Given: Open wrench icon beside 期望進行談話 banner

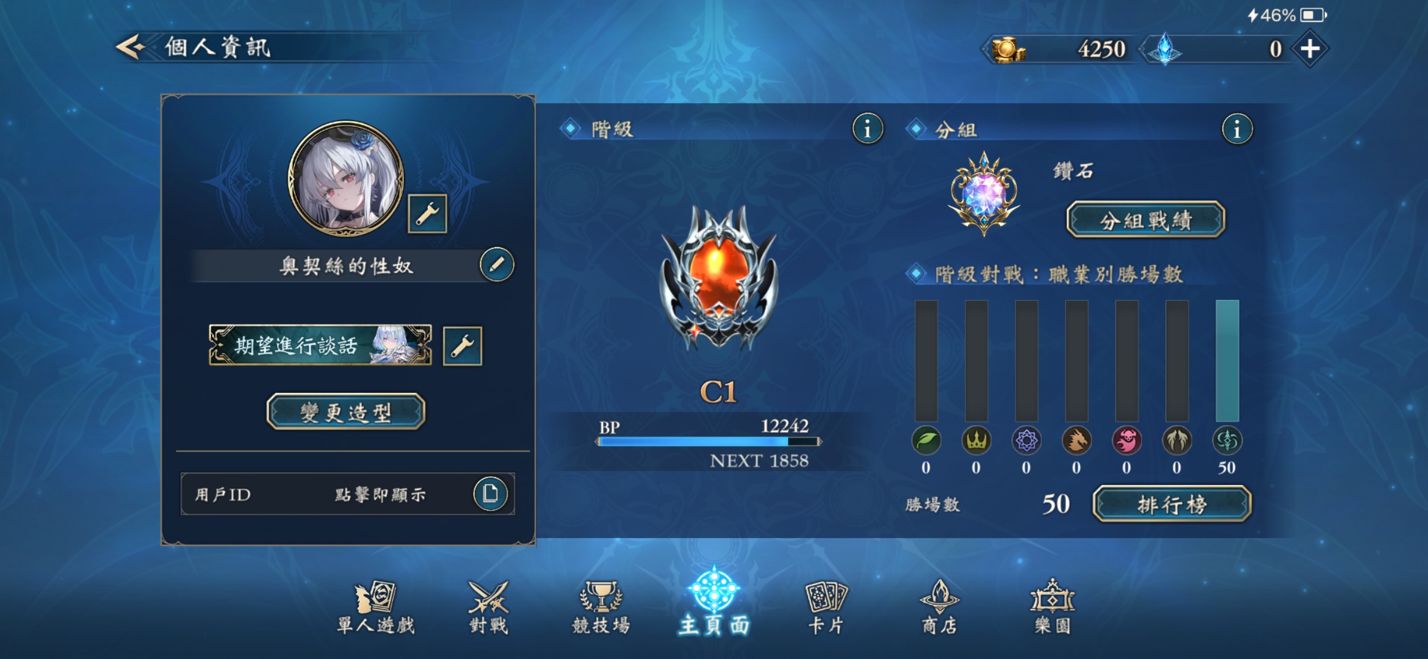Looking at the screenshot, I should point(462,346).
